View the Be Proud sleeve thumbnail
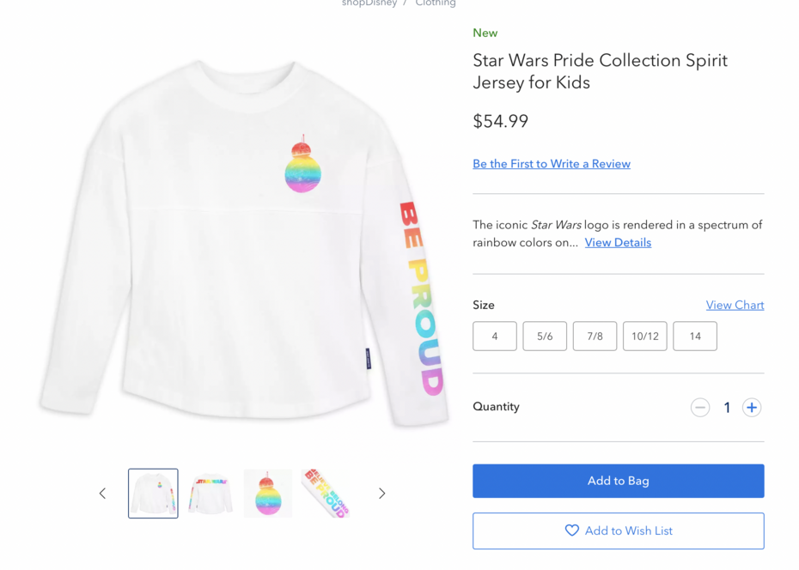The width and height of the screenshot is (799, 570). click(x=326, y=494)
